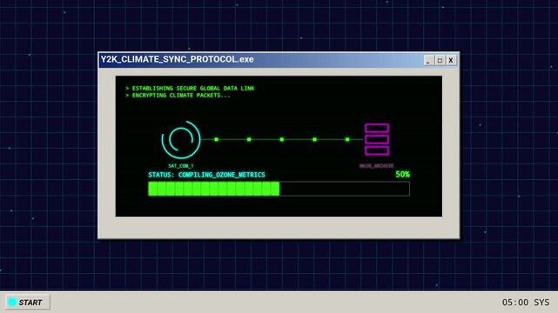Click the data packet node nearest SAT_COM_1
Image resolution: width=558 pixels, height=313 pixels.
pos(217,140)
